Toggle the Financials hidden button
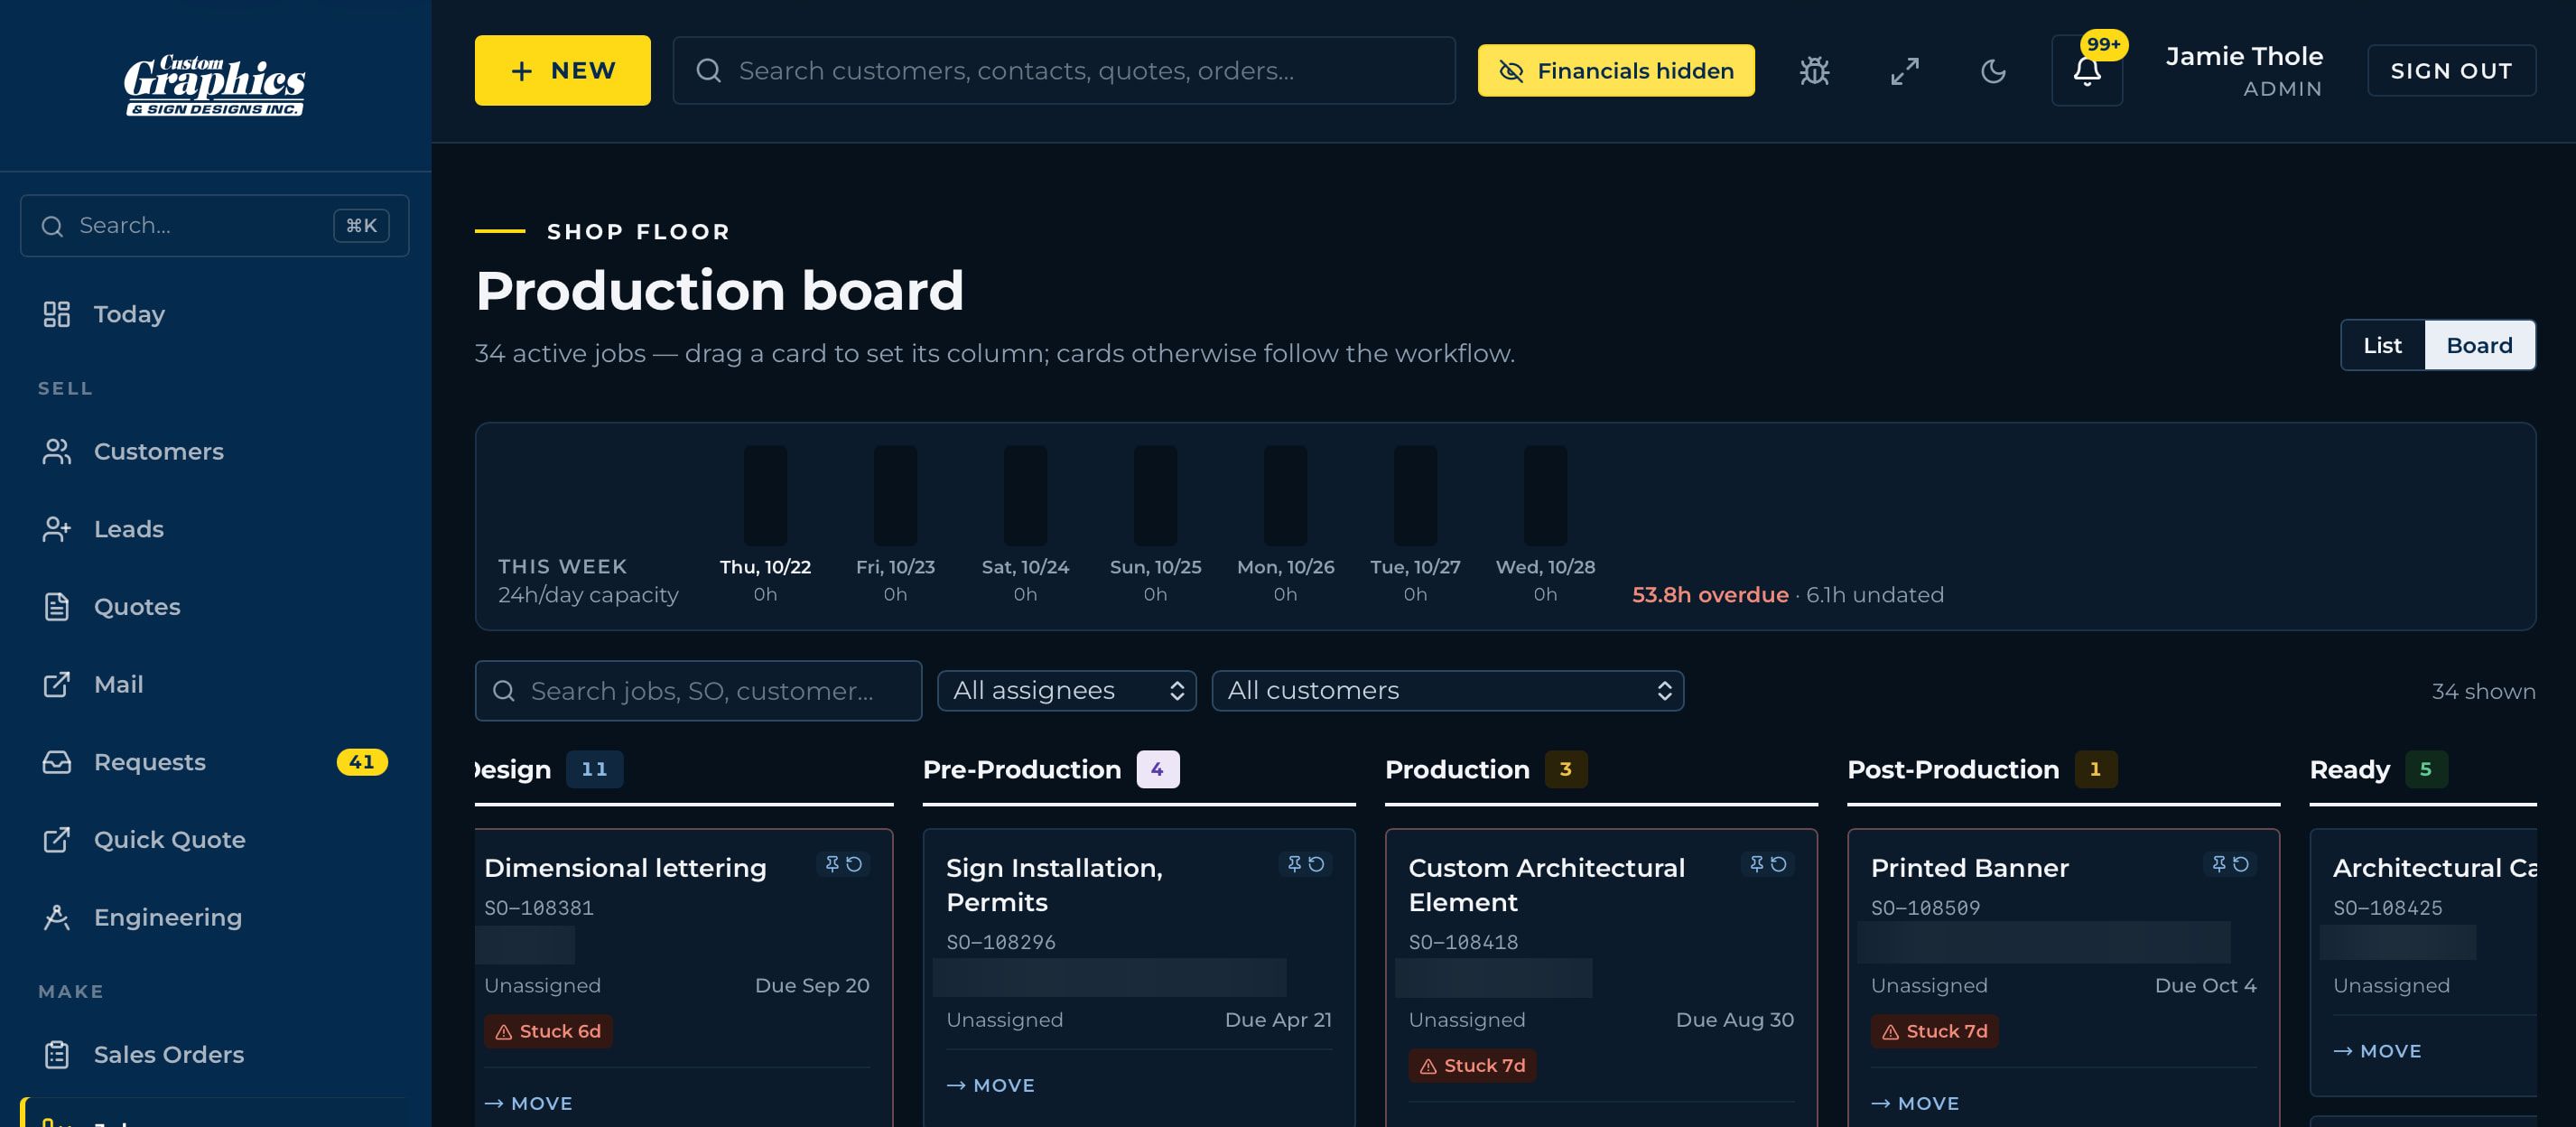This screenshot has width=2576, height=1127. pyautogui.click(x=1616, y=71)
